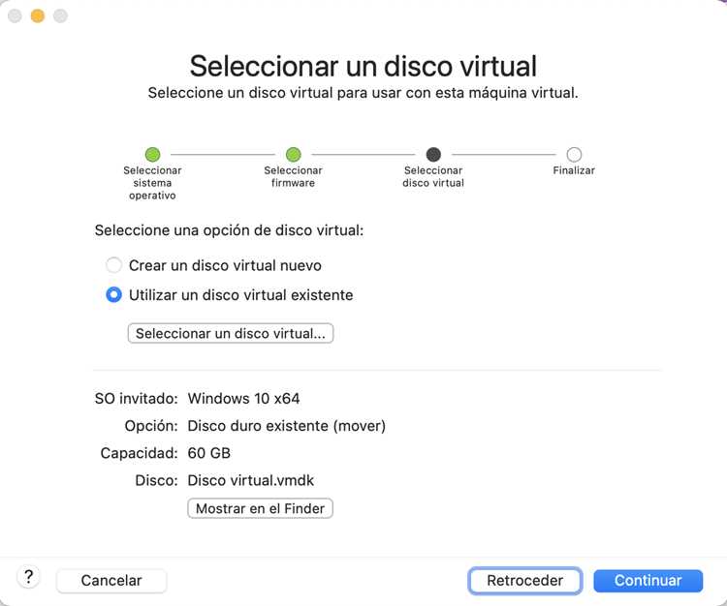Click 'Seleccionar un disco virtual...' button

[x=231, y=333]
